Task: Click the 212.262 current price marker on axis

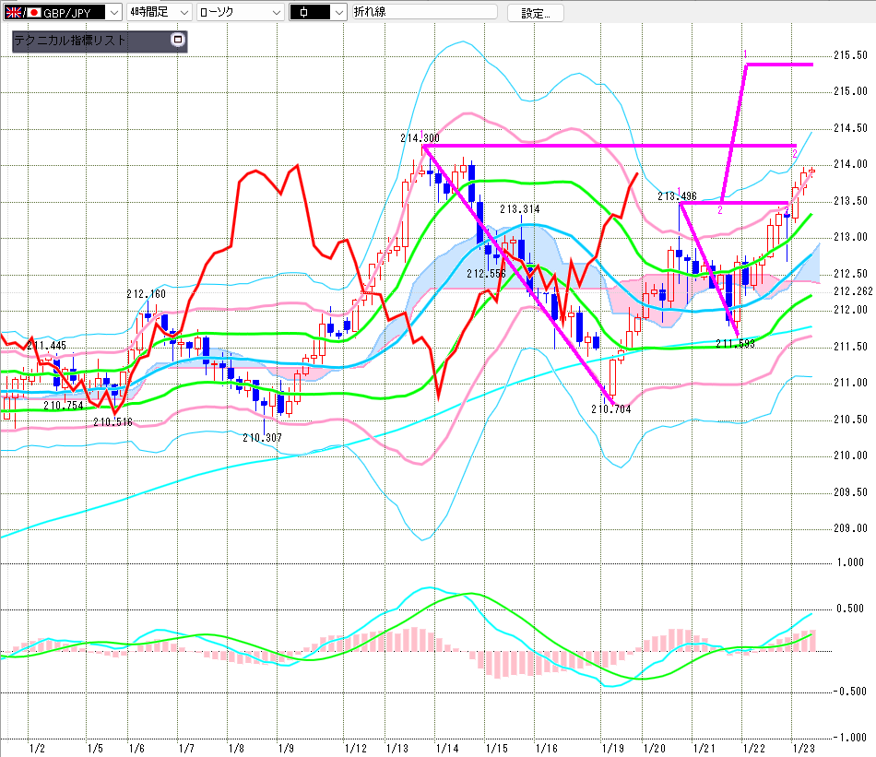Action: (852, 291)
